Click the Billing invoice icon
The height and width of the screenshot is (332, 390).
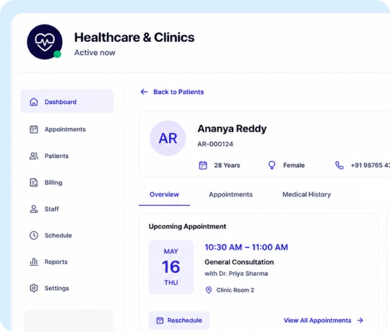click(x=34, y=183)
